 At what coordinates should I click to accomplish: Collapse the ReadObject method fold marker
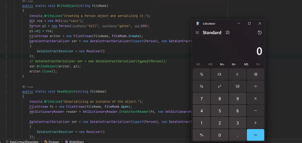[x=6, y=91]
